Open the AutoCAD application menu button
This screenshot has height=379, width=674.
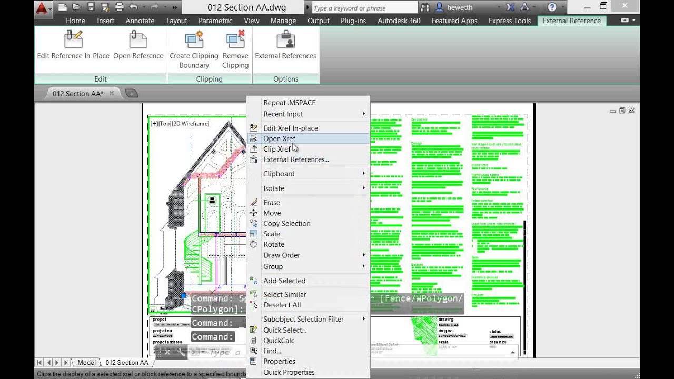point(43,8)
